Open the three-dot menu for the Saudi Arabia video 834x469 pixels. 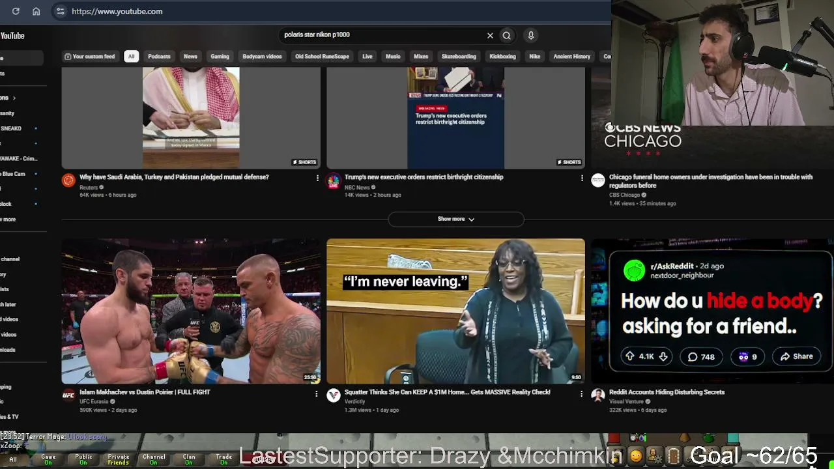tap(317, 178)
